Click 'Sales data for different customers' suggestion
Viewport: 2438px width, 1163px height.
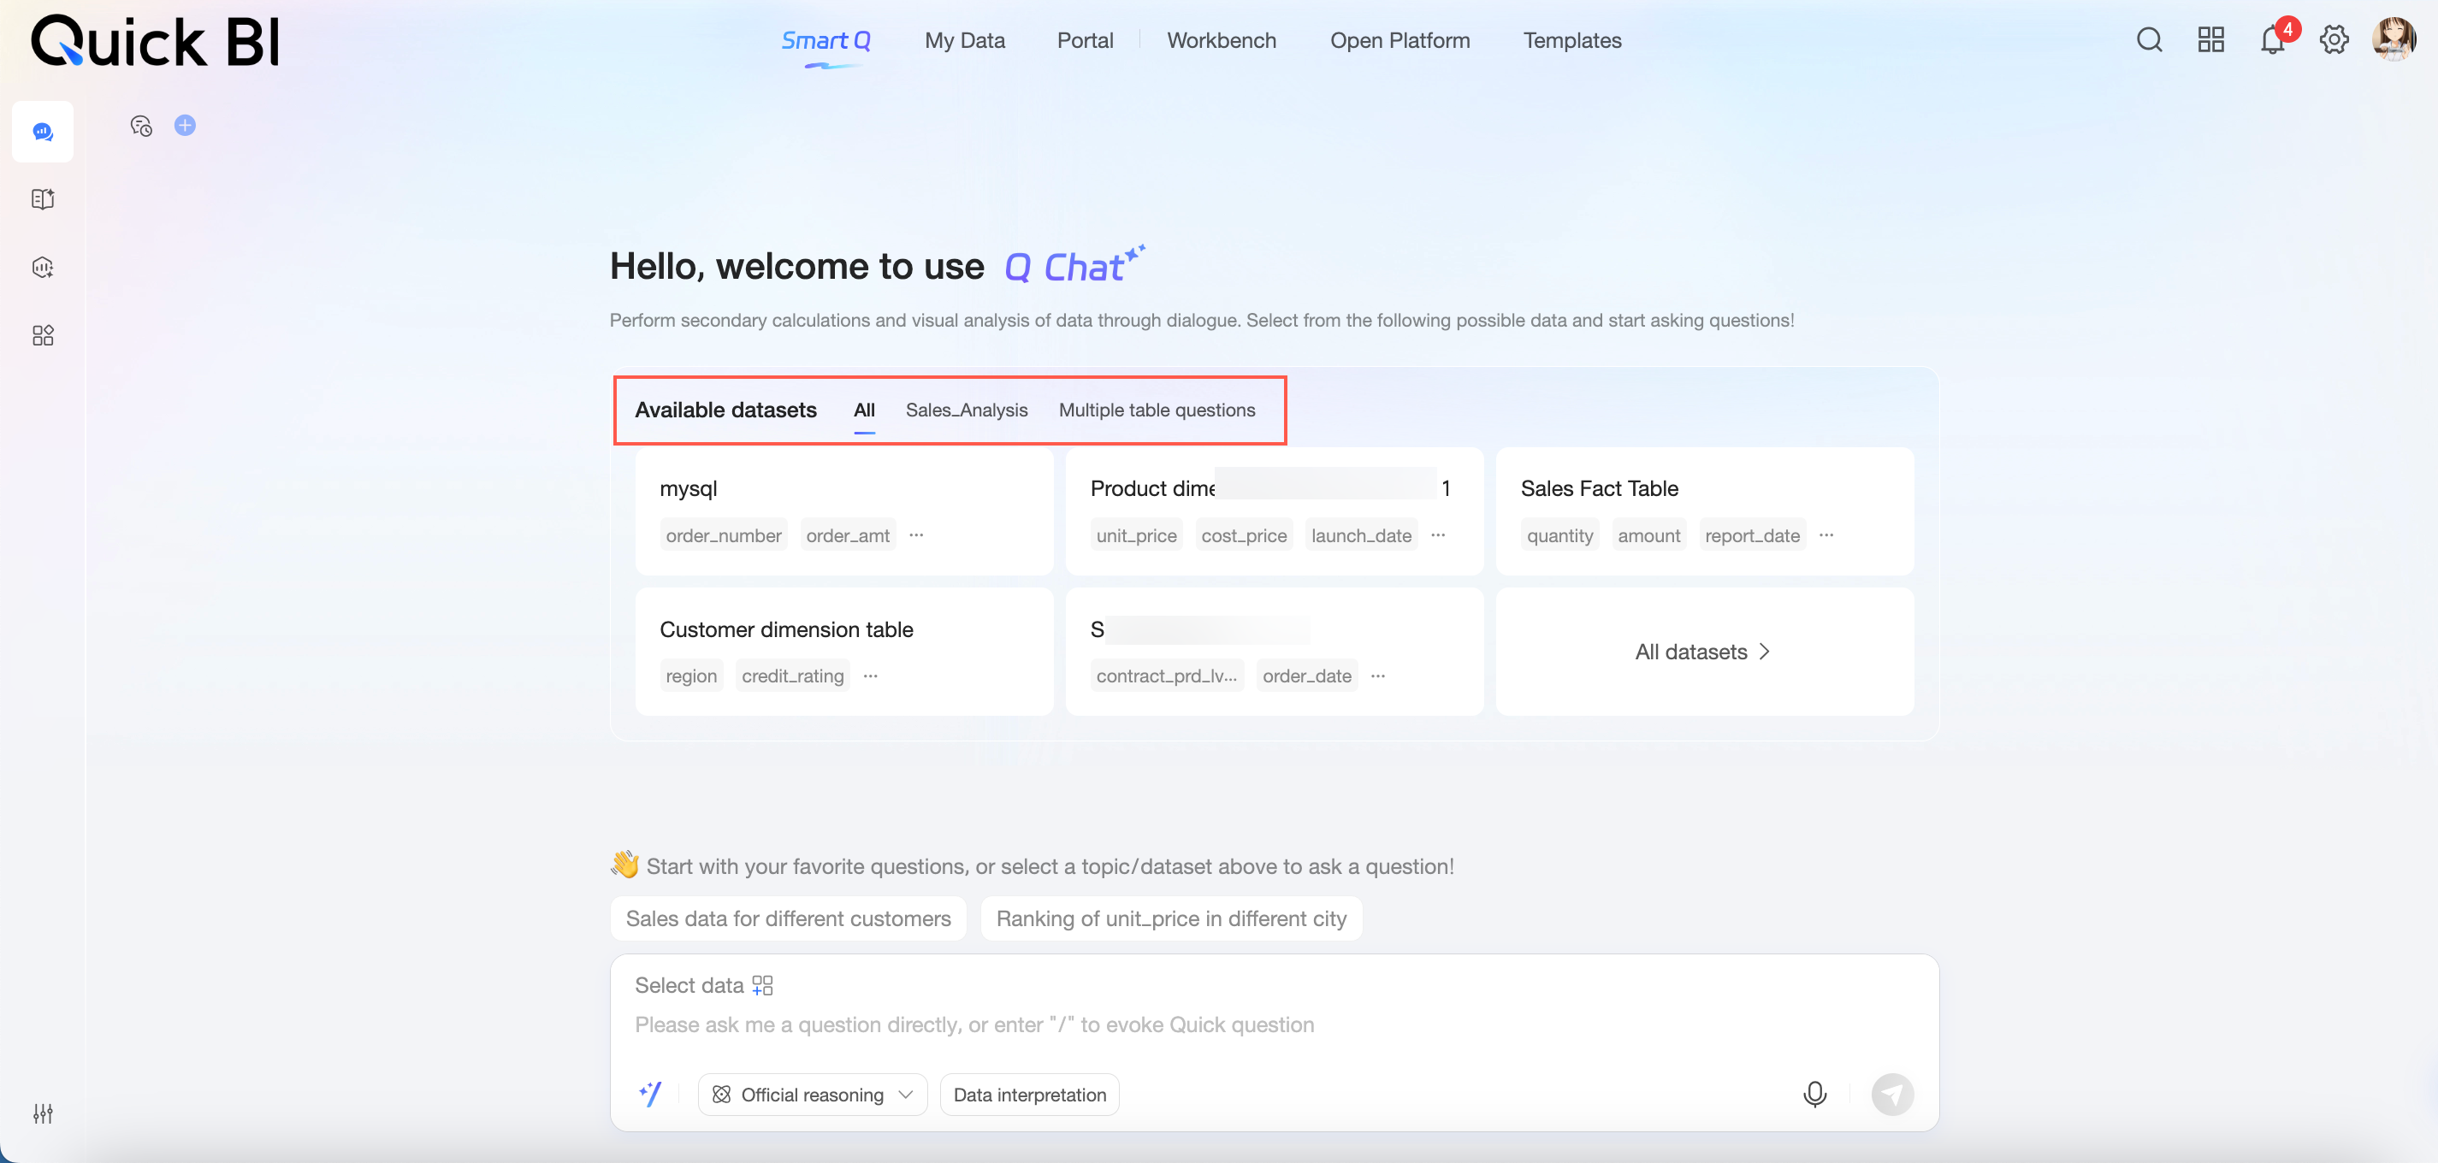787,918
